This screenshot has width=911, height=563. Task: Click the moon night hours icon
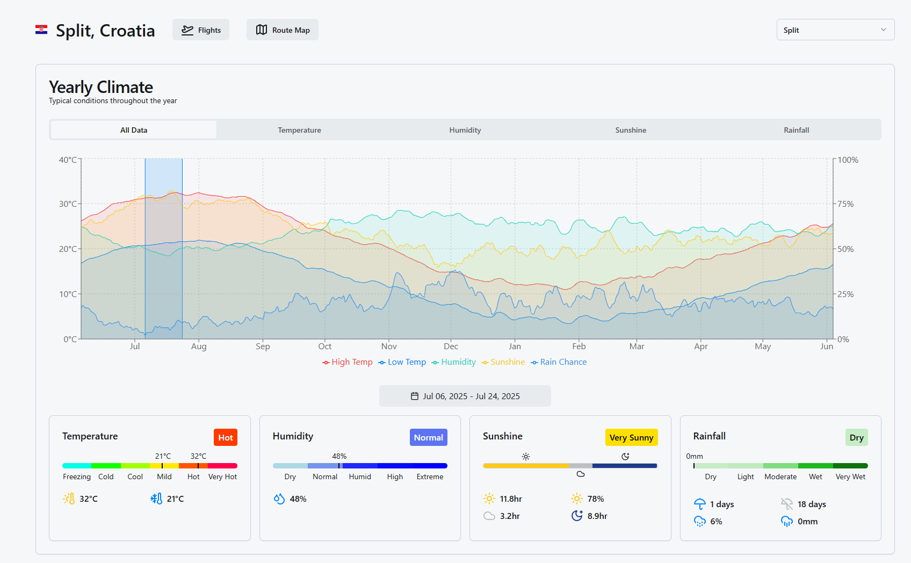pyautogui.click(x=577, y=516)
